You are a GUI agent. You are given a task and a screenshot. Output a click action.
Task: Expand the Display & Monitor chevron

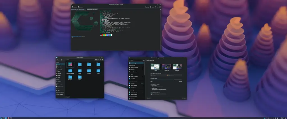143,76
